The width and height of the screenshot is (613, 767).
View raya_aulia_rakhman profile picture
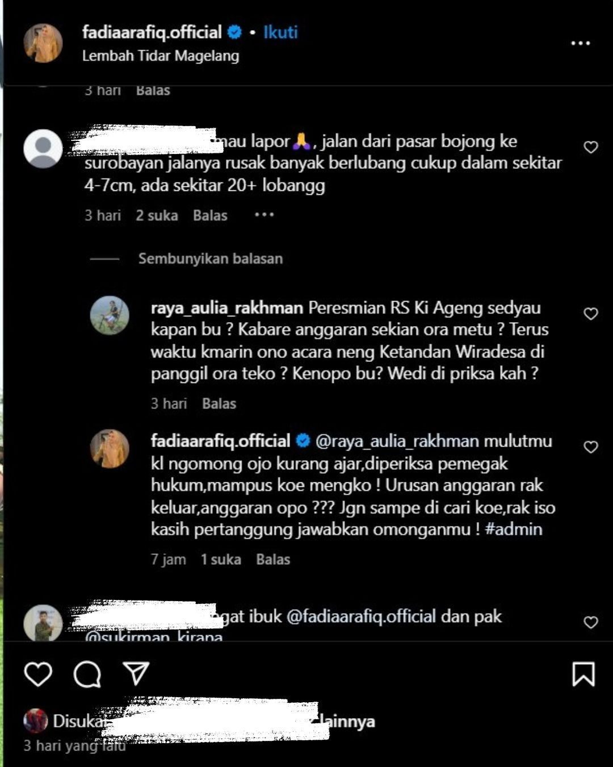coord(110,315)
